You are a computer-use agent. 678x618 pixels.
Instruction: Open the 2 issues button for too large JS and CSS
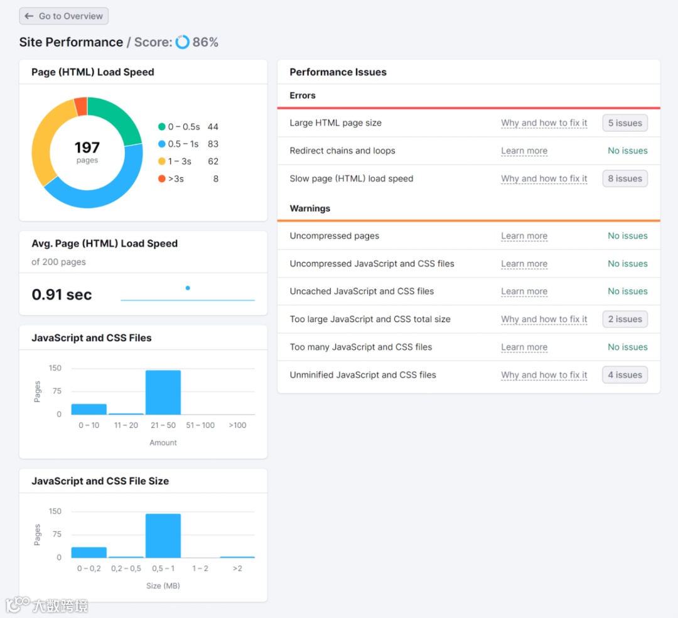click(x=625, y=319)
